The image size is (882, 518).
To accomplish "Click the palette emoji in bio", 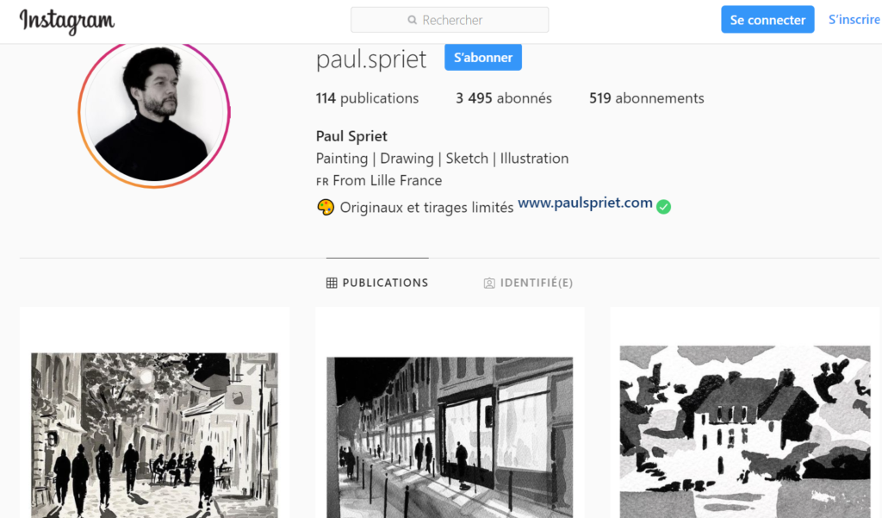I will [x=326, y=207].
